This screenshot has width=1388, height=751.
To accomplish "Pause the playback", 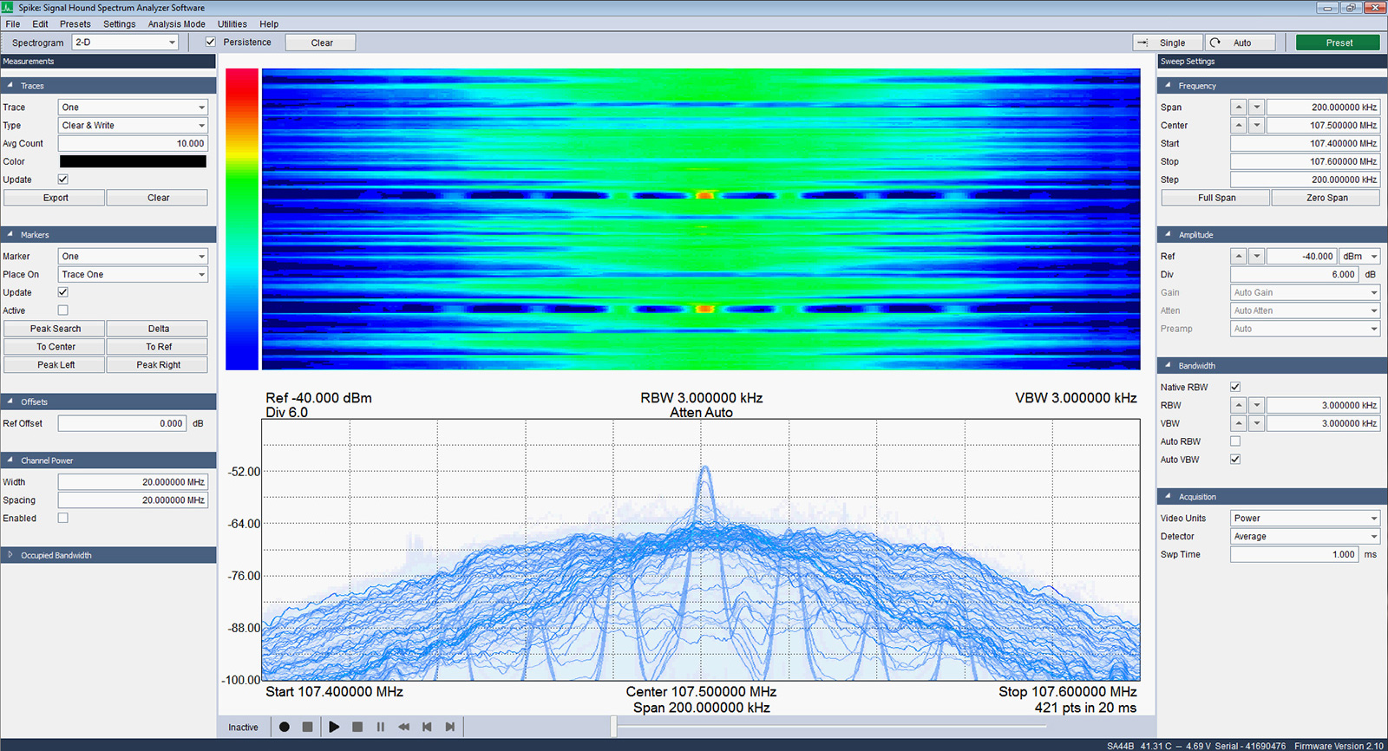I will coord(380,727).
